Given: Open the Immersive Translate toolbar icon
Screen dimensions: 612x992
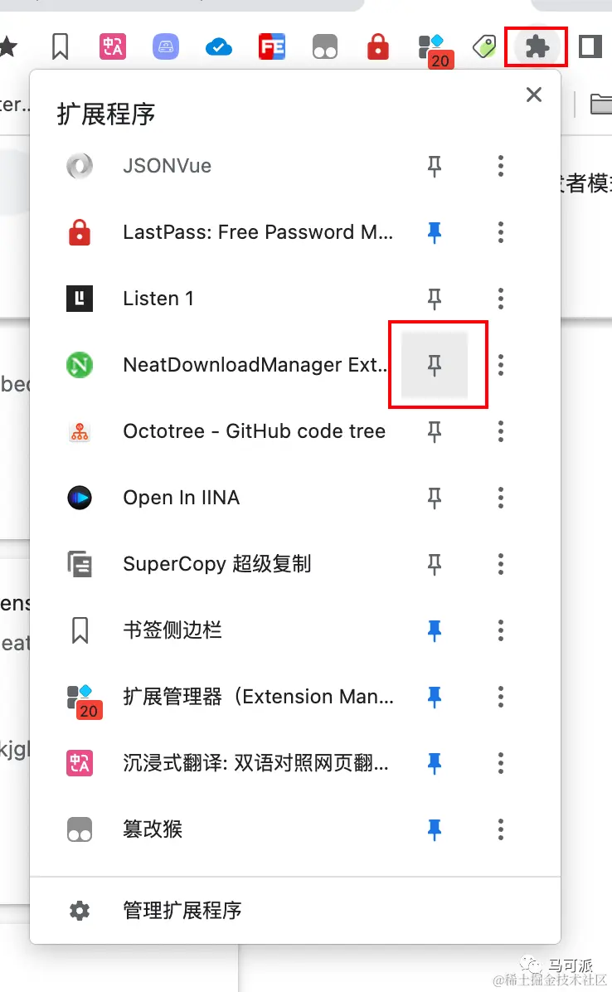Looking at the screenshot, I should [x=113, y=46].
